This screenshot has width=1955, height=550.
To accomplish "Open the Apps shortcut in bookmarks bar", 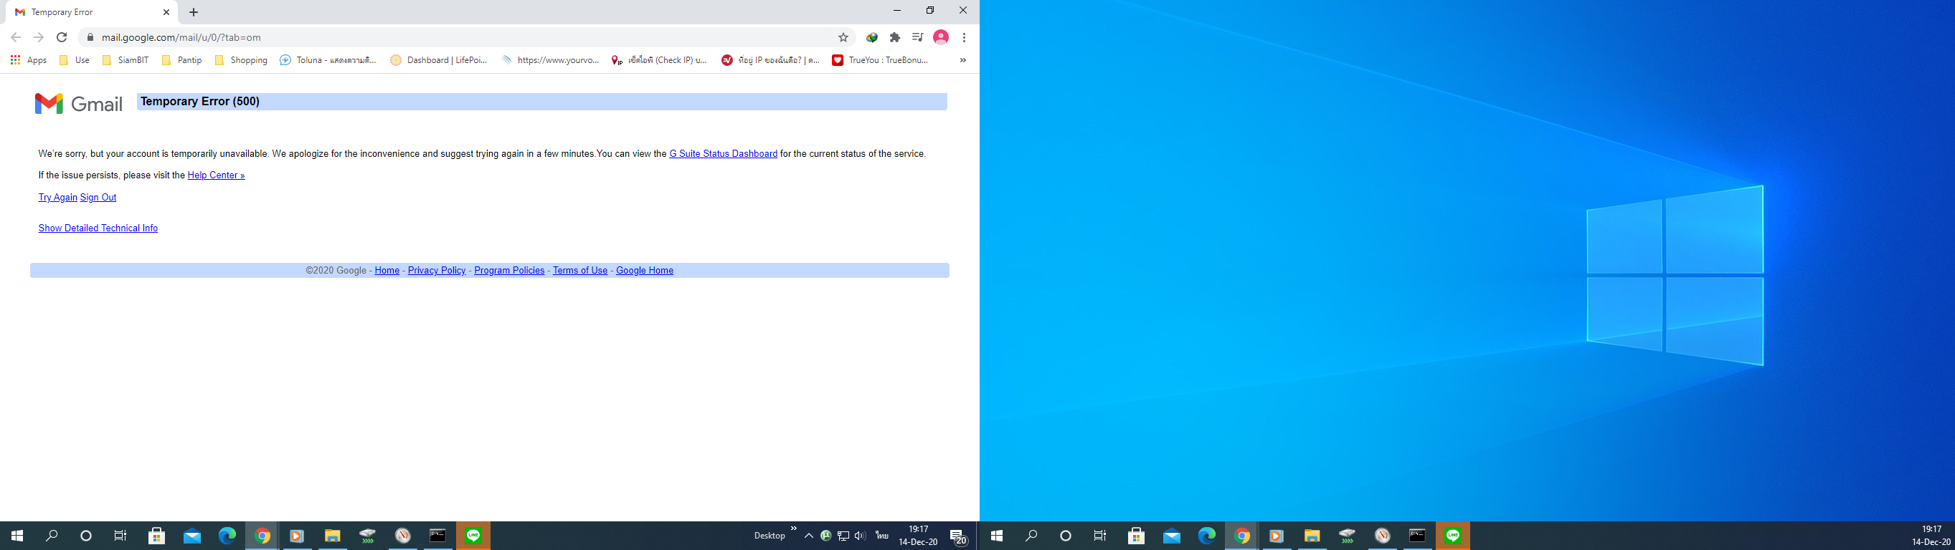I will click(x=28, y=60).
